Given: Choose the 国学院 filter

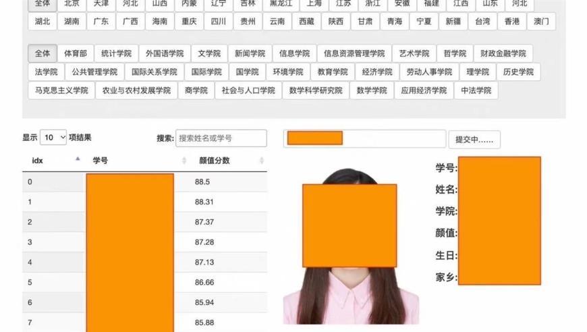Looking at the screenshot, I should pos(247,72).
